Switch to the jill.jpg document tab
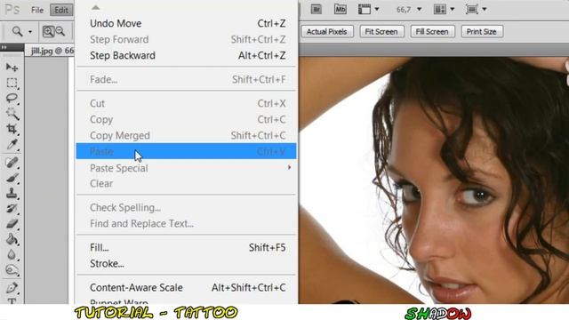This screenshot has width=569, height=320. (51, 51)
